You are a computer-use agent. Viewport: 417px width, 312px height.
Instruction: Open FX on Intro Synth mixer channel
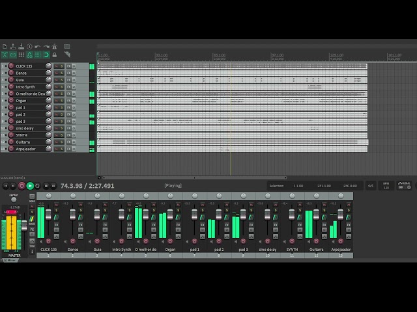[x=130, y=225]
